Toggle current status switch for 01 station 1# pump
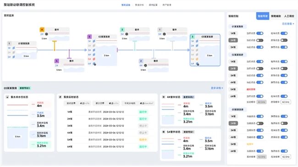Viewport: 298px width, 167px height. 260,33
